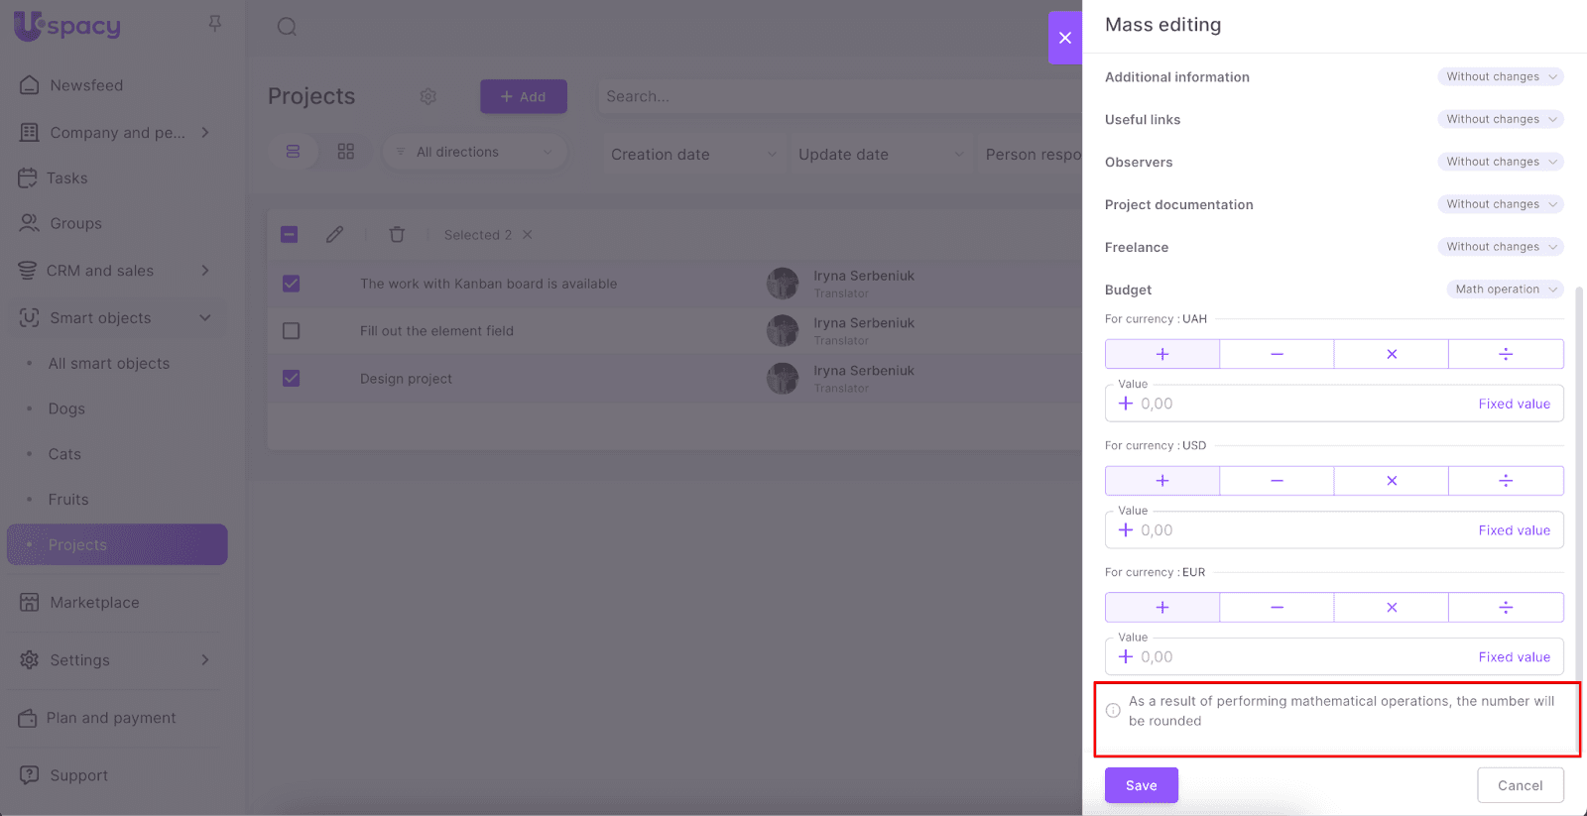Select multiply operator for USD currency
The image size is (1587, 816).
tap(1391, 481)
